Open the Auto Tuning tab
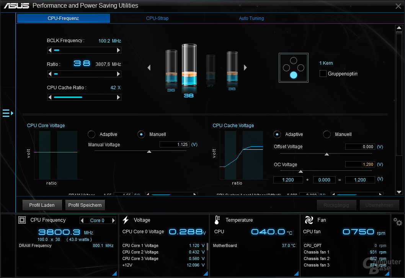 coord(251,18)
